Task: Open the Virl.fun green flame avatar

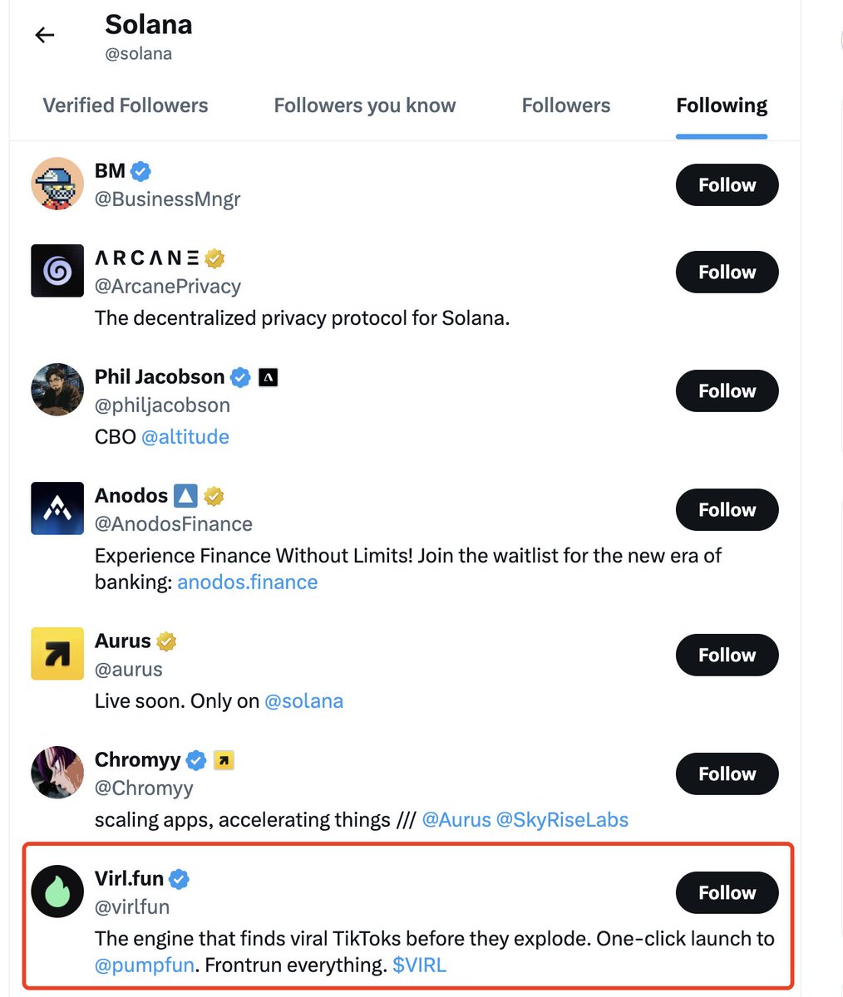Action: [57, 891]
